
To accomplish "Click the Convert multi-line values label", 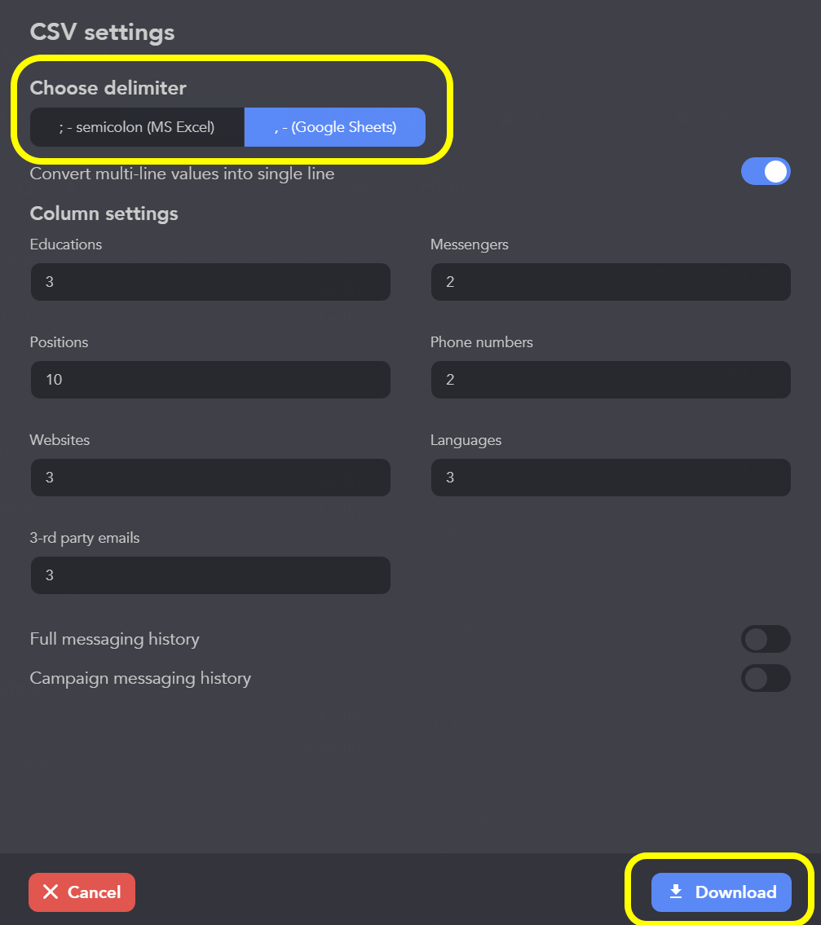I will [x=182, y=174].
